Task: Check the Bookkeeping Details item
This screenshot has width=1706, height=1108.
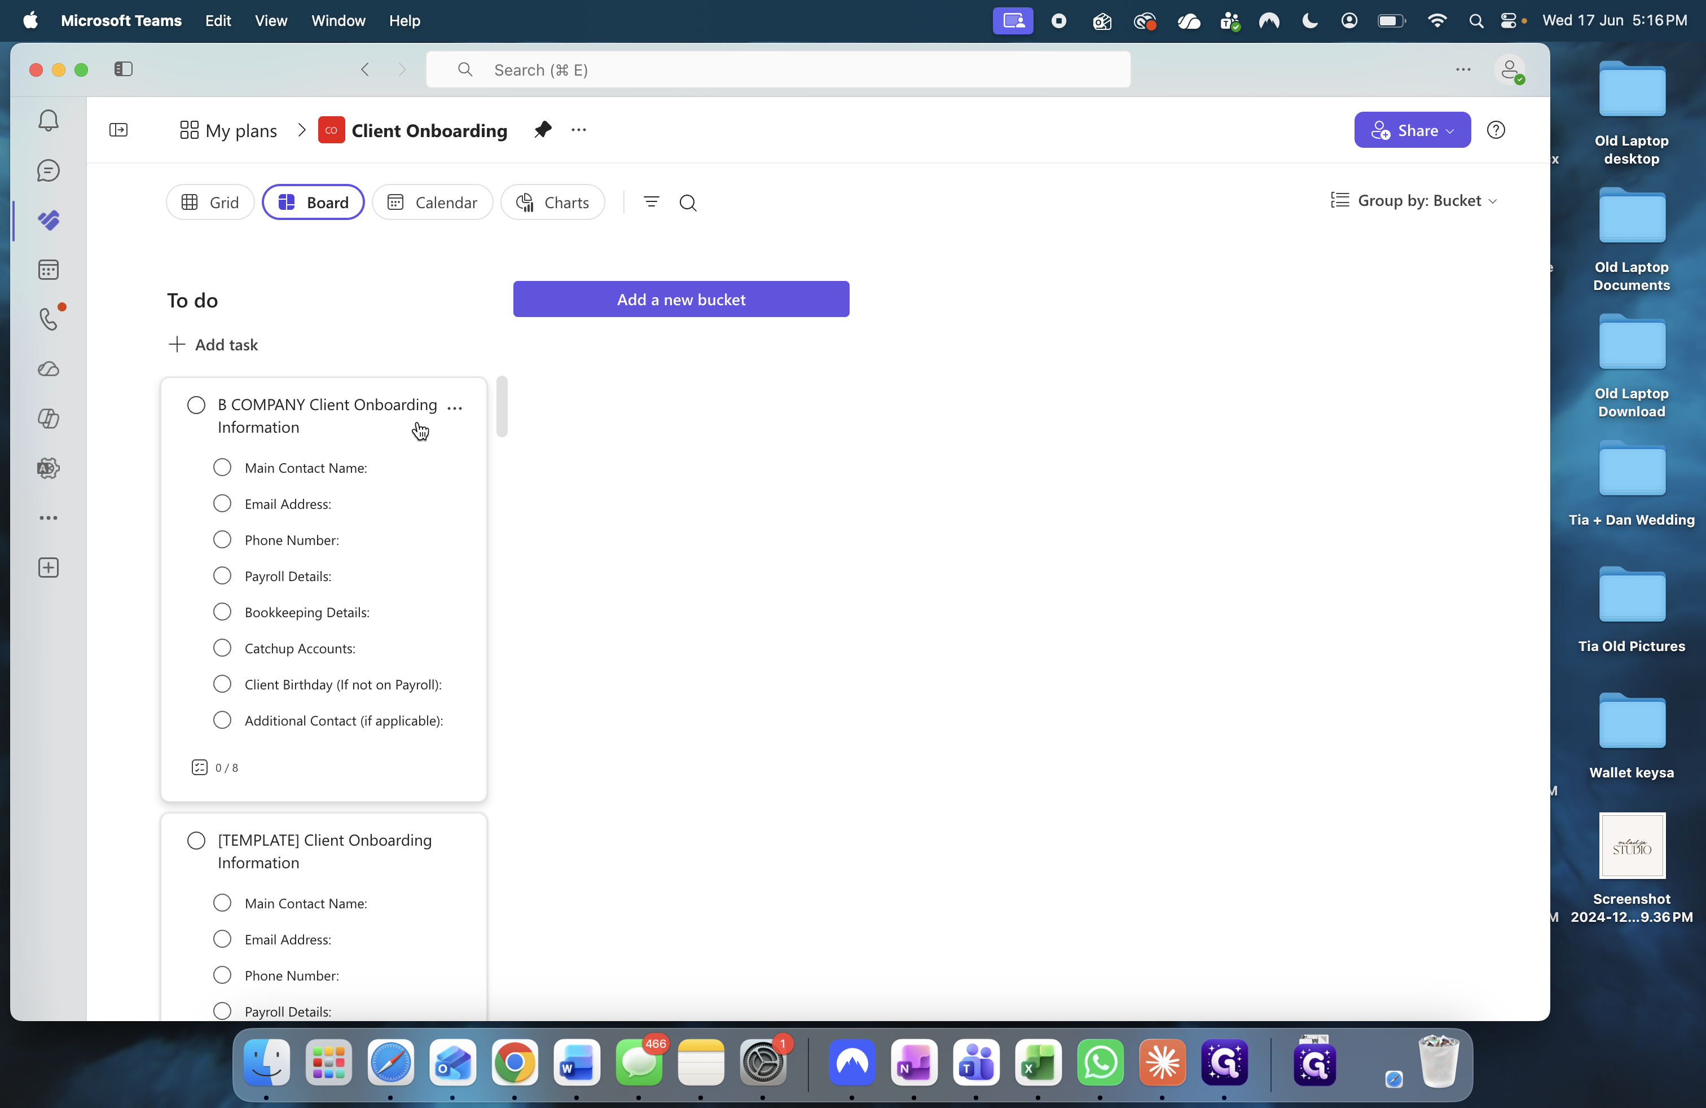Action: coord(222,612)
